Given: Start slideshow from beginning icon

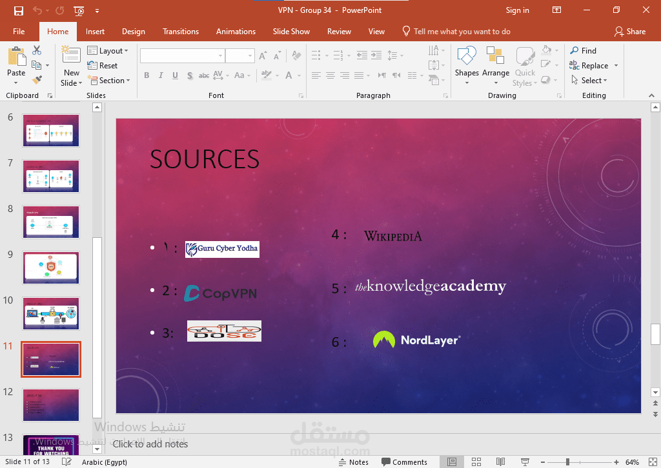Looking at the screenshot, I should click(79, 10).
